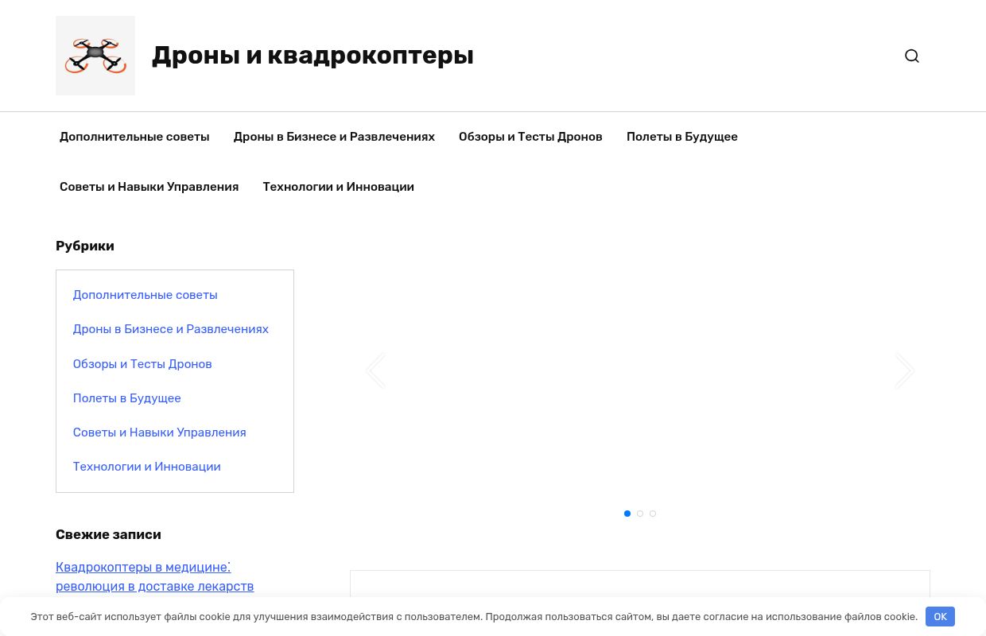Open Технологии и Инновации menu item
986x636 pixels.
[339, 187]
